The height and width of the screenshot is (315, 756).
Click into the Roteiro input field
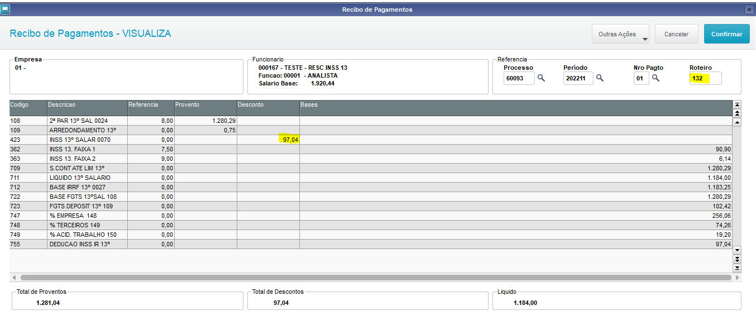coord(705,78)
